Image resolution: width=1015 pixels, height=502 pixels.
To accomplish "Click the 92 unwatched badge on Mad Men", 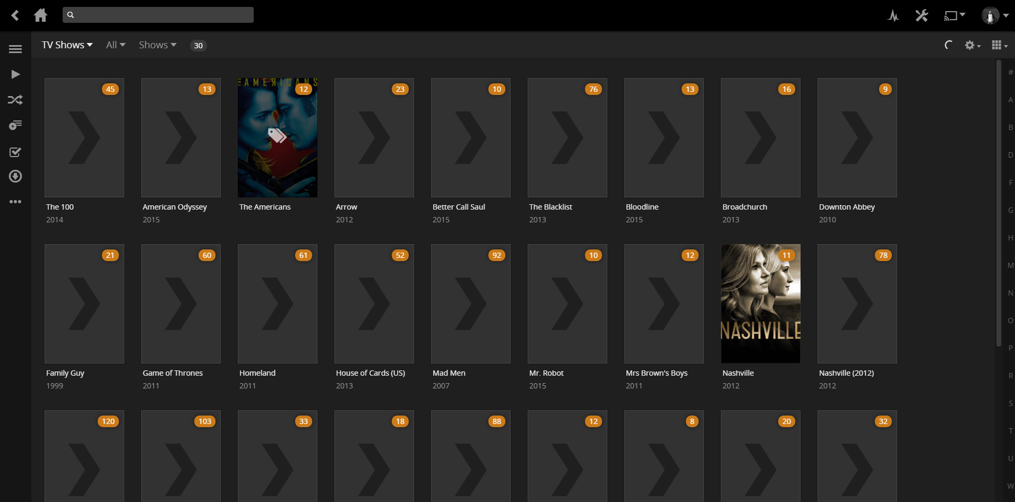I will [497, 255].
